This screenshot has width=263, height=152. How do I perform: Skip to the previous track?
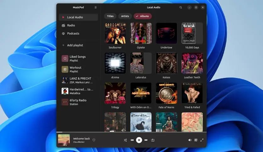[132, 140]
